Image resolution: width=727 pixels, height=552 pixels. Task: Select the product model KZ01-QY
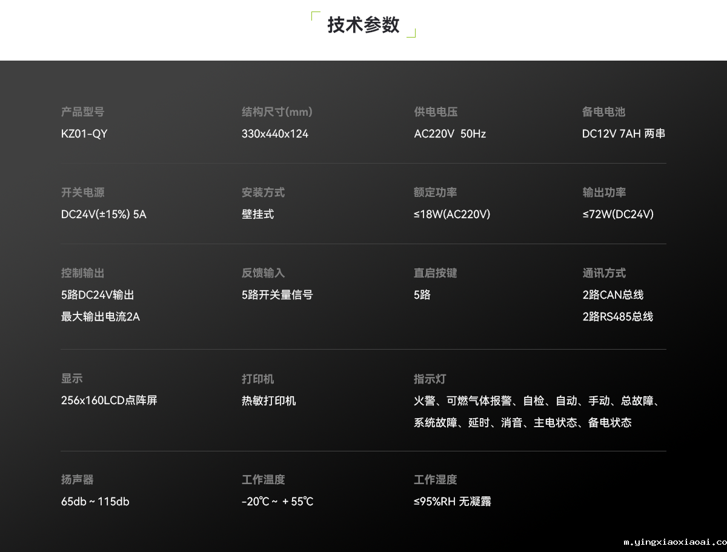84,134
